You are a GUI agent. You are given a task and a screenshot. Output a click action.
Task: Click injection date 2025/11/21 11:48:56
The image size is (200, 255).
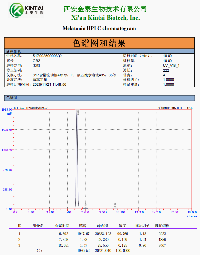pyautogui.click(x=49, y=85)
